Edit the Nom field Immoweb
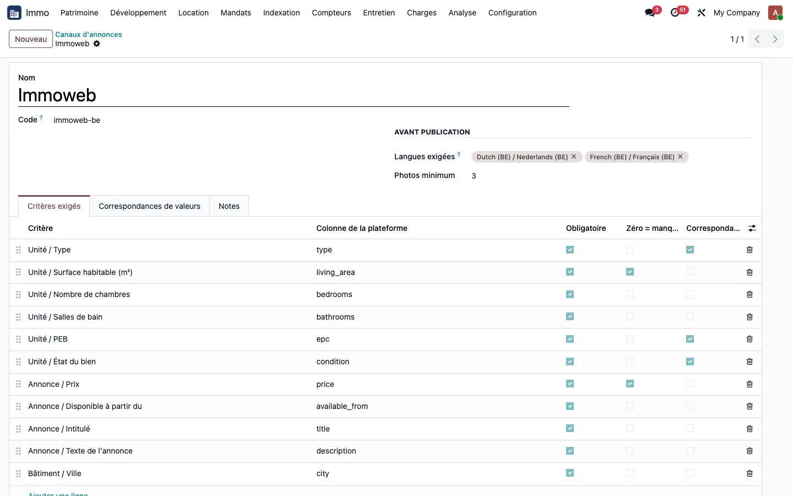The height and width of the screenshot is (496, 793). coord(294,95)
